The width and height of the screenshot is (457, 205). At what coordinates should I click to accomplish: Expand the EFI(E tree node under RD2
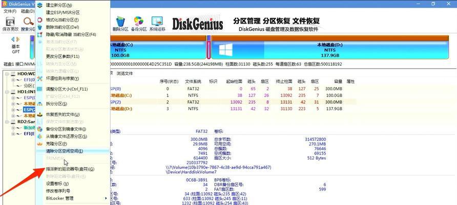coord(13,134)
